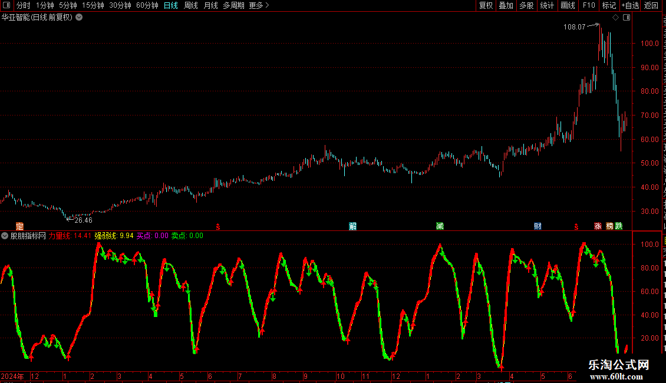The height and width of the screenshot is (383, 666).
Task: Click the 108.07 high price label
Action: (574, 27)
